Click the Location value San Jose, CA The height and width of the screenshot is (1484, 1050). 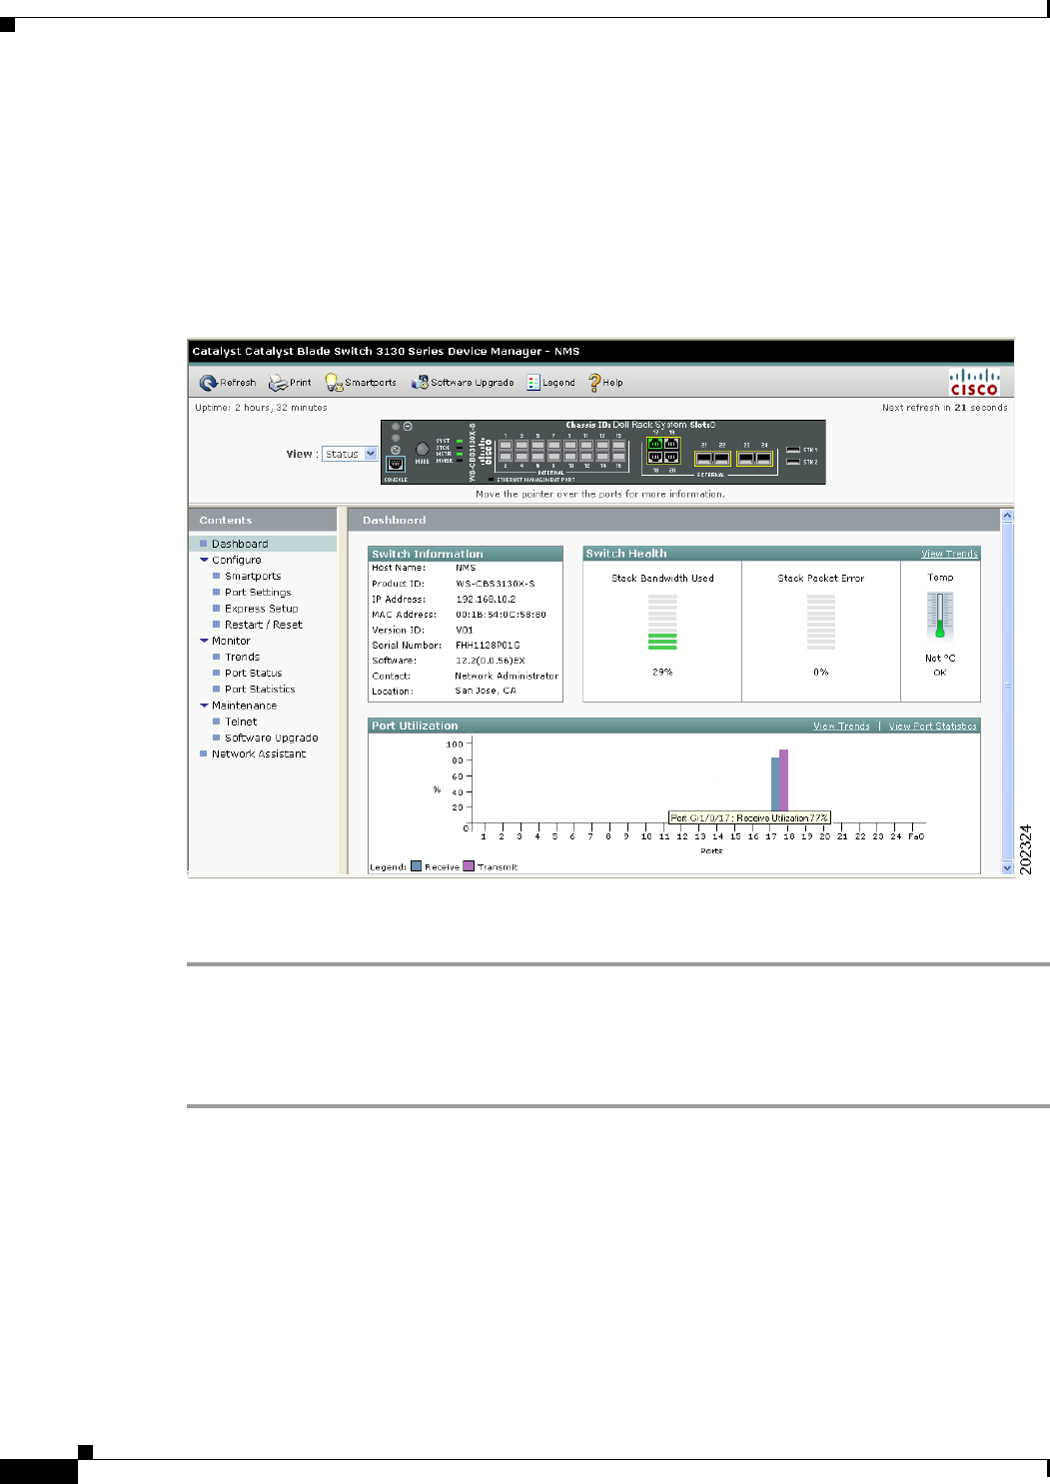486,692
